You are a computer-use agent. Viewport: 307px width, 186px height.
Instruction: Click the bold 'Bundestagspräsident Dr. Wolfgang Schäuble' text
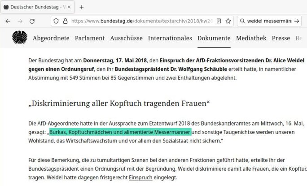(x=171, y=69)
